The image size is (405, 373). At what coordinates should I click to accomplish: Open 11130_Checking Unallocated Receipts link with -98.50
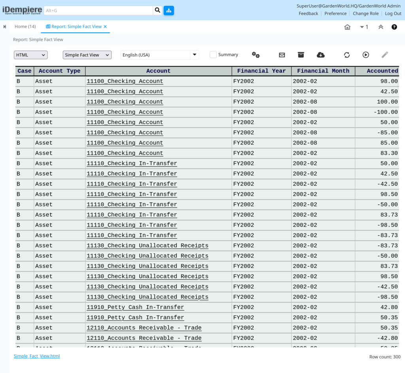point(148,297)
